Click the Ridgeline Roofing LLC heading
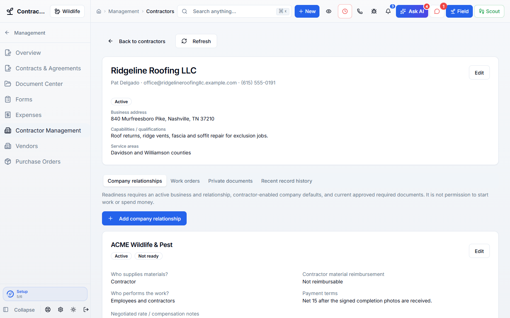The width and height of the screenshot is (510, 318). [x=153, y=70]
